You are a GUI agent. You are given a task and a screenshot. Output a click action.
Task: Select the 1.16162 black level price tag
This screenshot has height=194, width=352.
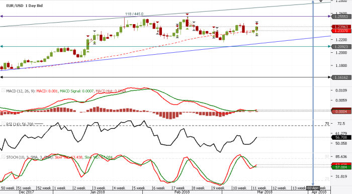coord(341,77)
